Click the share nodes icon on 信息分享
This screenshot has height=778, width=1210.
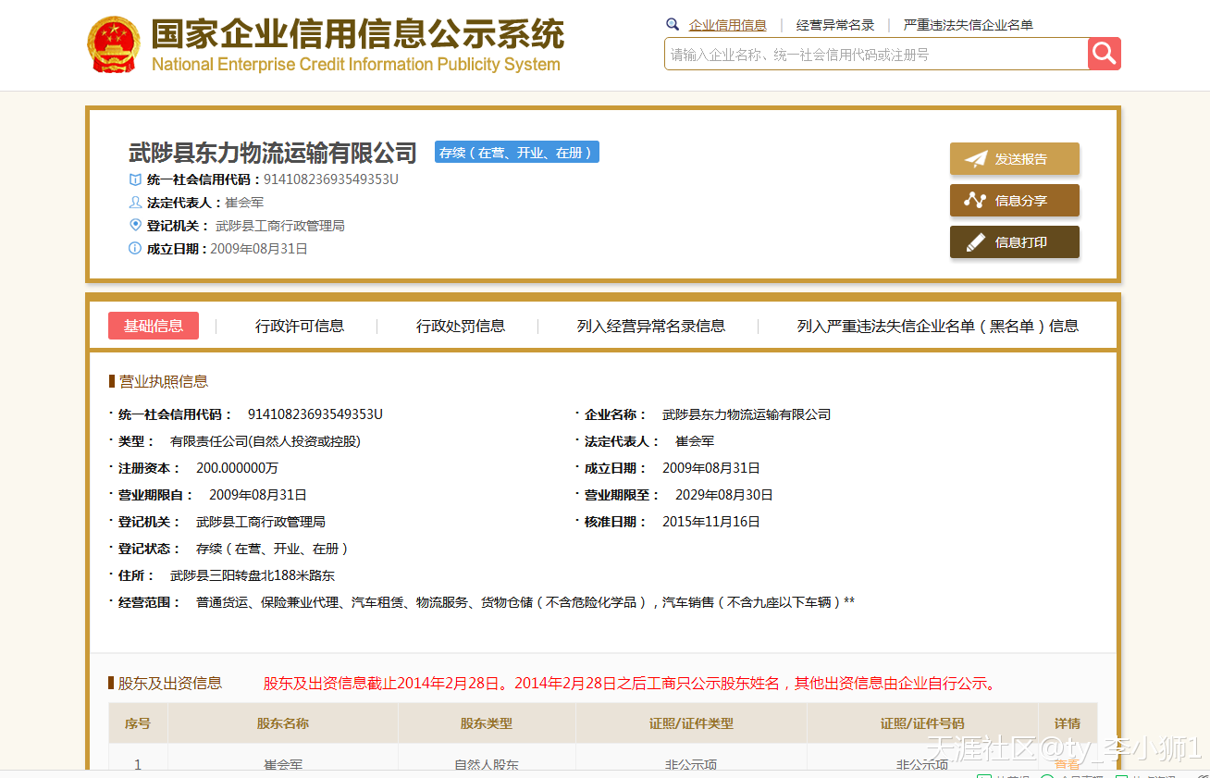pyautogui.click(x=975, y=201)
